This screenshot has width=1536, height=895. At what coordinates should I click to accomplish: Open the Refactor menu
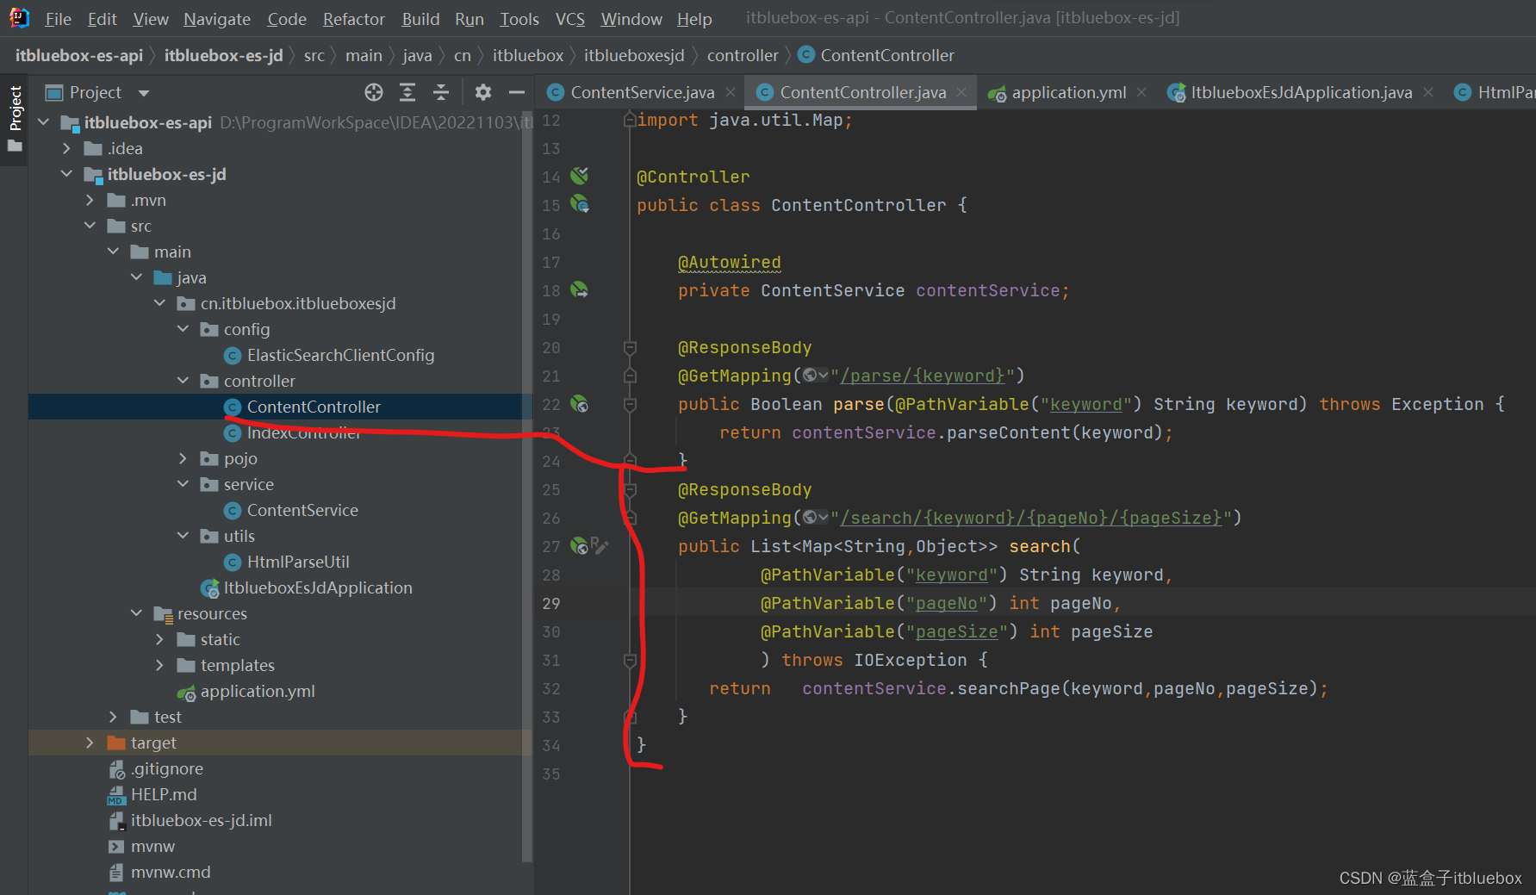click(353, 19)
